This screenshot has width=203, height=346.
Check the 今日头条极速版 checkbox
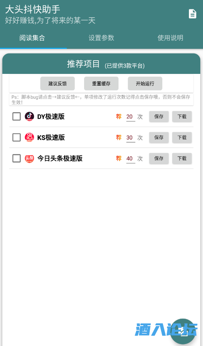coord(16,158)
